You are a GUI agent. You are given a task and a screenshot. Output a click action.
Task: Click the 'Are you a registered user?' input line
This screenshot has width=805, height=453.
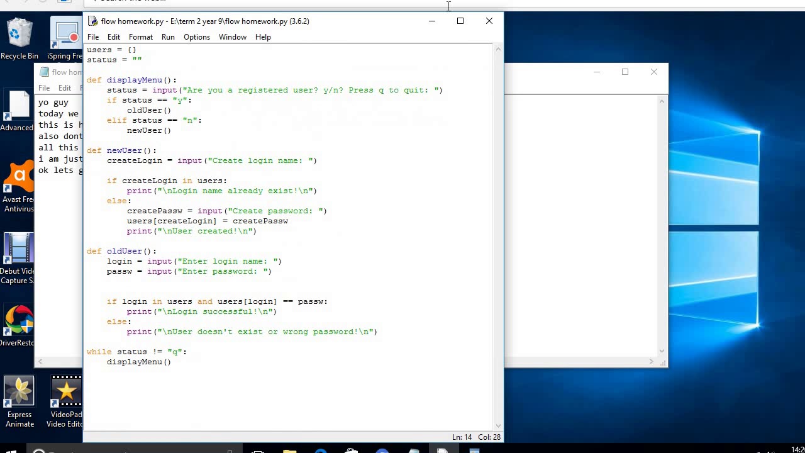(275, 90)
